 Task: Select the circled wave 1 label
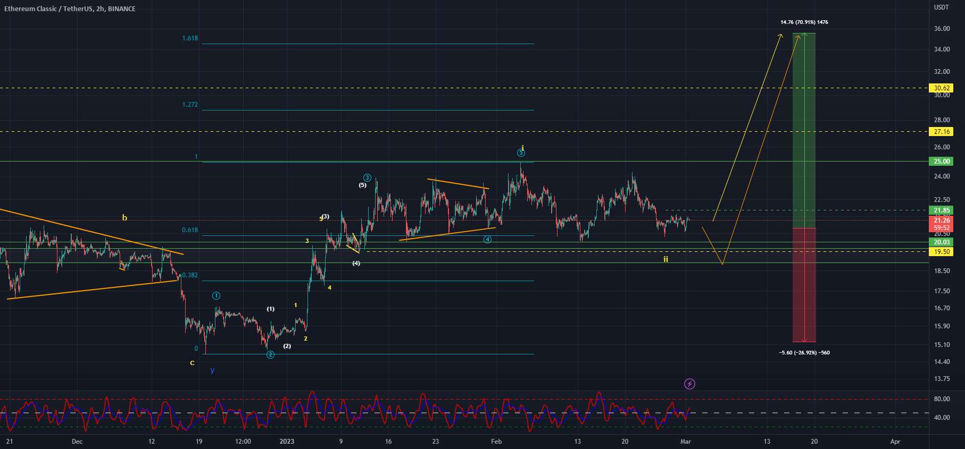coord(216,295)
